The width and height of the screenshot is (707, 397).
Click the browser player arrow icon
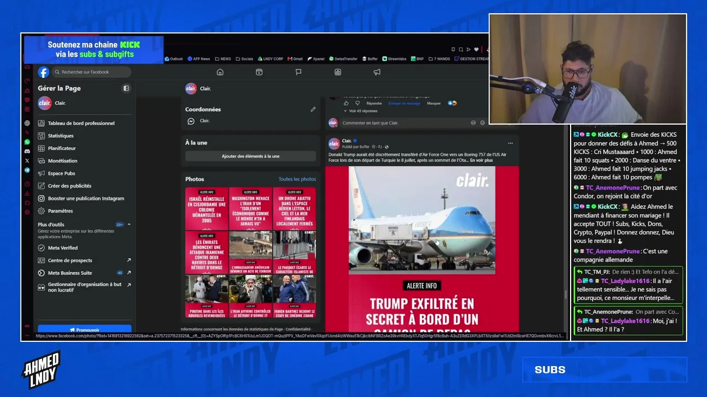tap(468, 50)
